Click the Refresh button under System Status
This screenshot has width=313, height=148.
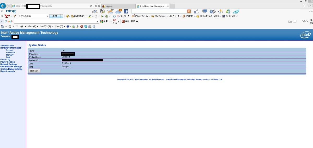[x=34, y=71]
